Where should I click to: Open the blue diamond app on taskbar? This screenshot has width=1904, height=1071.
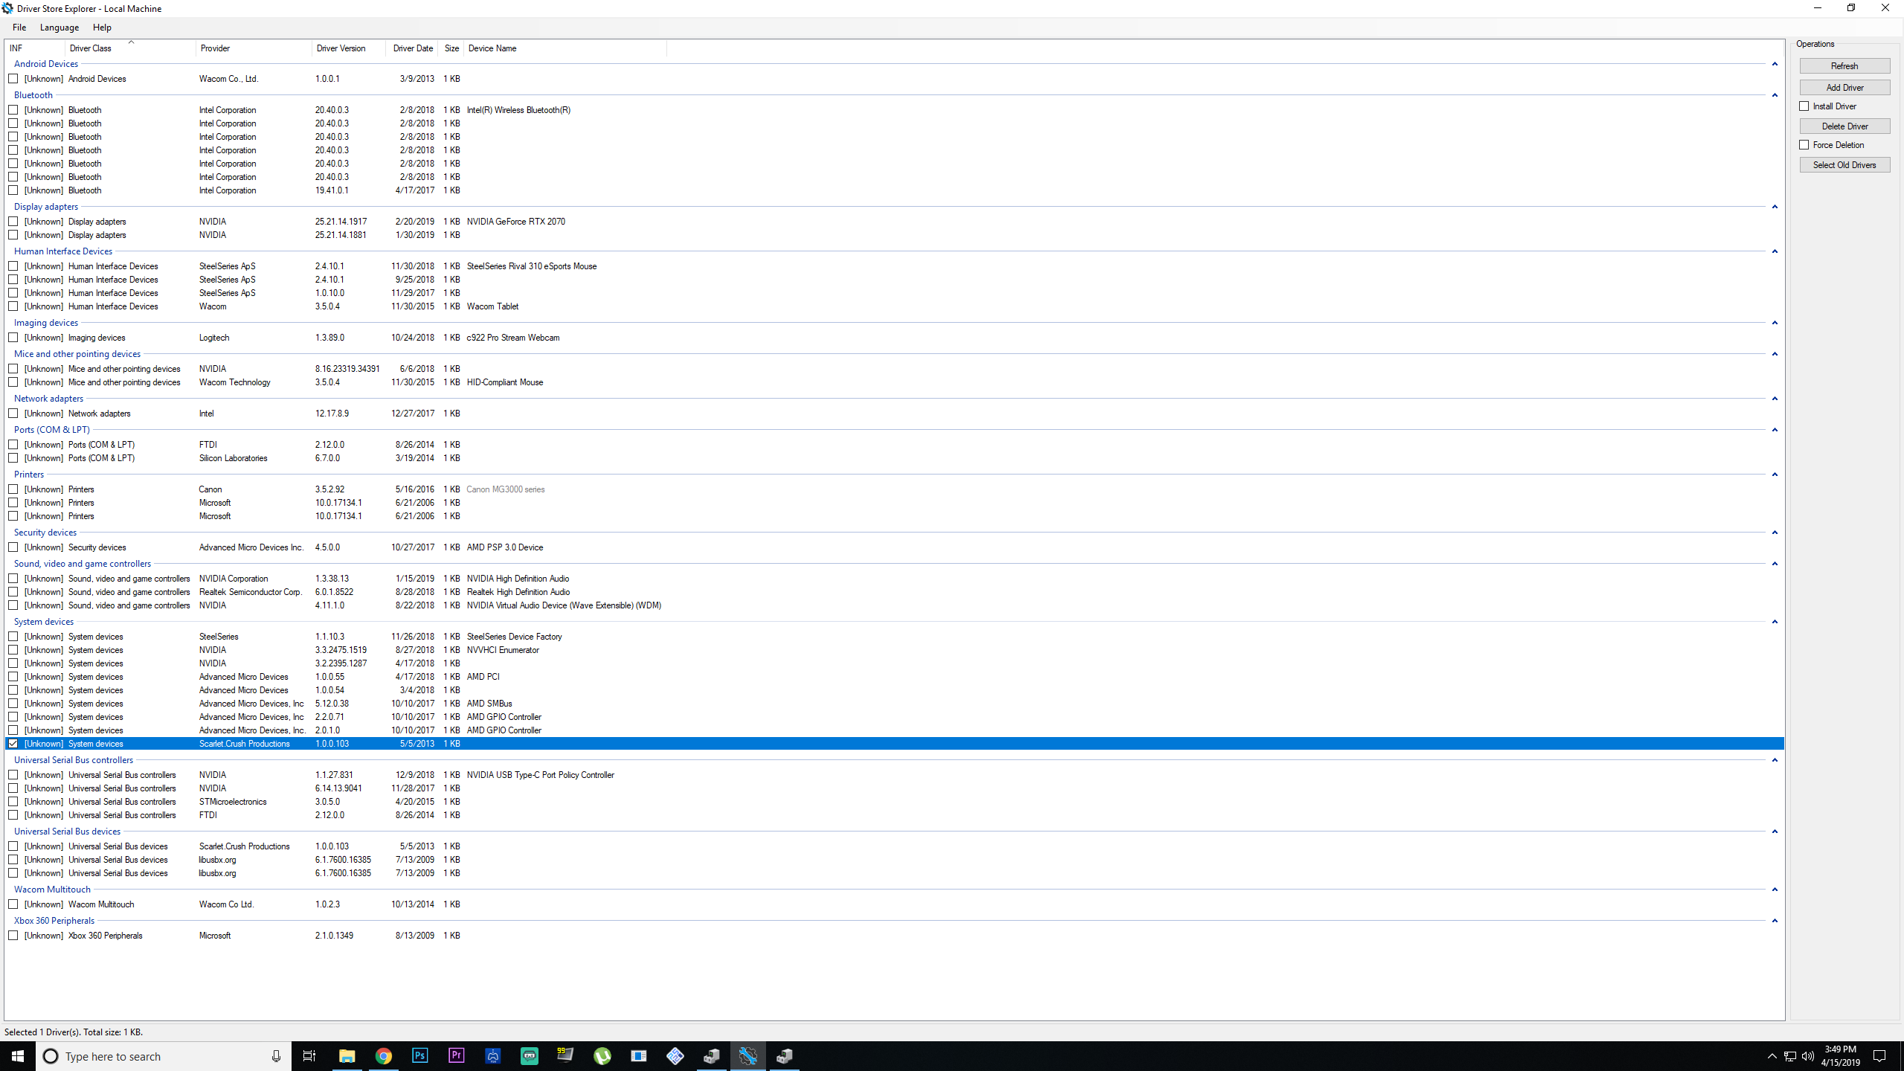(675, 1056)
